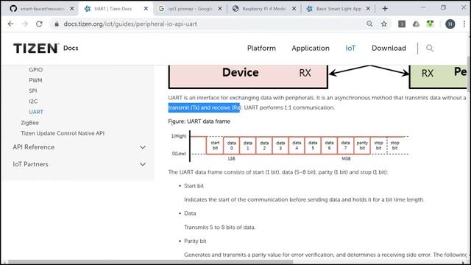This screenshot has width=471, height=265.
Task: Close the smart-faucet GitHub tab
Action: (x=72, y=9)
